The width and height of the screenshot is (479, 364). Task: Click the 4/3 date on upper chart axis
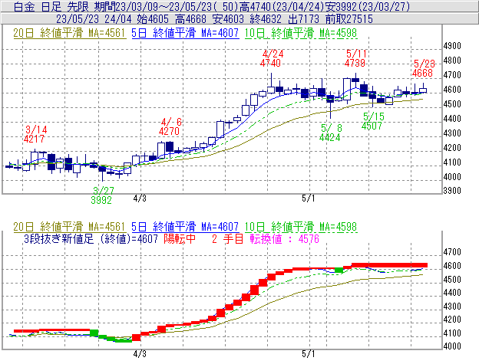pyautogui.click(x=140, y=198)
